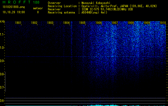
Task: Click the 1910 time marker
Action: tap(163, 23)
